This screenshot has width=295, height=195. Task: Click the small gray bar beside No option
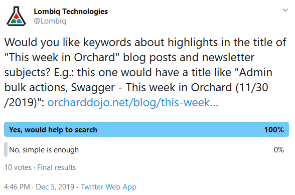6,149
